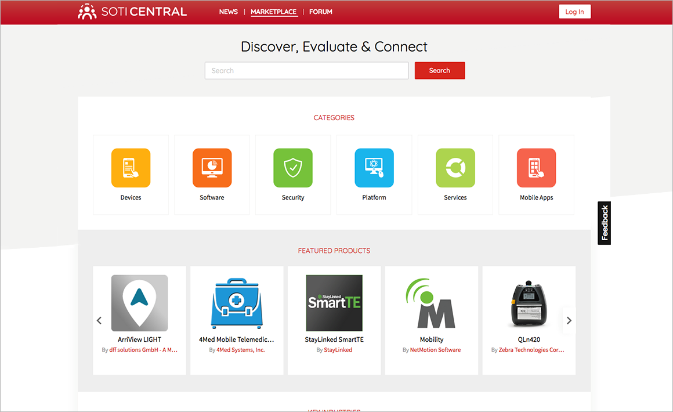Visit 4Med Systems, Inc. vendor link

[241, 350]
